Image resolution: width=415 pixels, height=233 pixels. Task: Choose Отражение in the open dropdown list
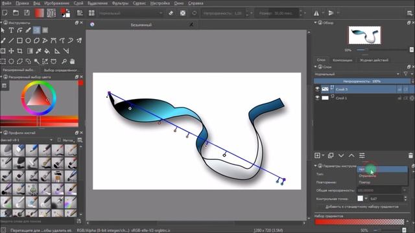click(x=382, y=175)
